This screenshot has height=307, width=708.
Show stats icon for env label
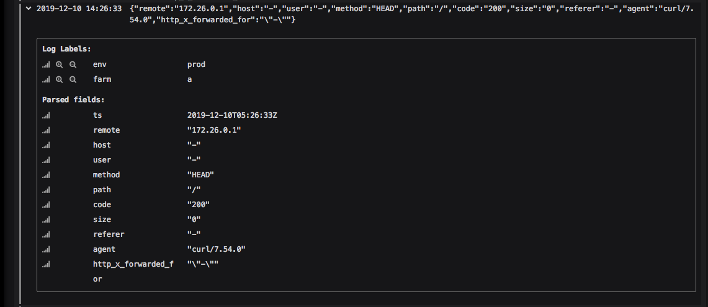click(x=46, y=65)
